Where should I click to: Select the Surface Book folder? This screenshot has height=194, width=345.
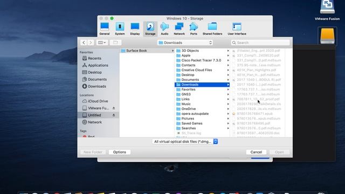(x=147, y=51)
